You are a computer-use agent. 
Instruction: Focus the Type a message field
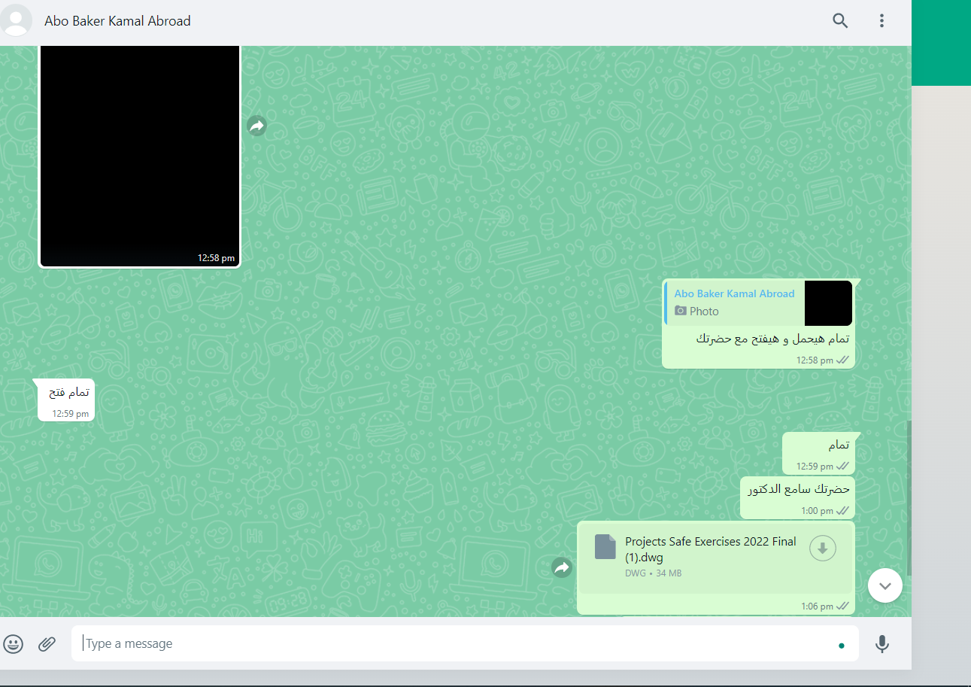465,644
